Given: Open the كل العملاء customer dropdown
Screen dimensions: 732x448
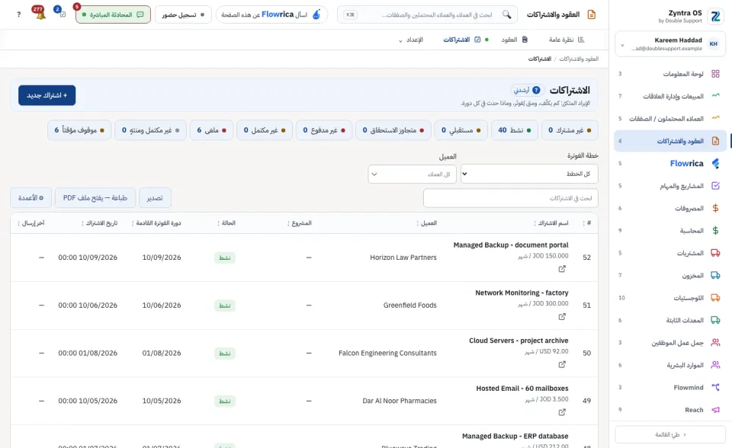Looking at the screenshot, I should coord(412,174).
